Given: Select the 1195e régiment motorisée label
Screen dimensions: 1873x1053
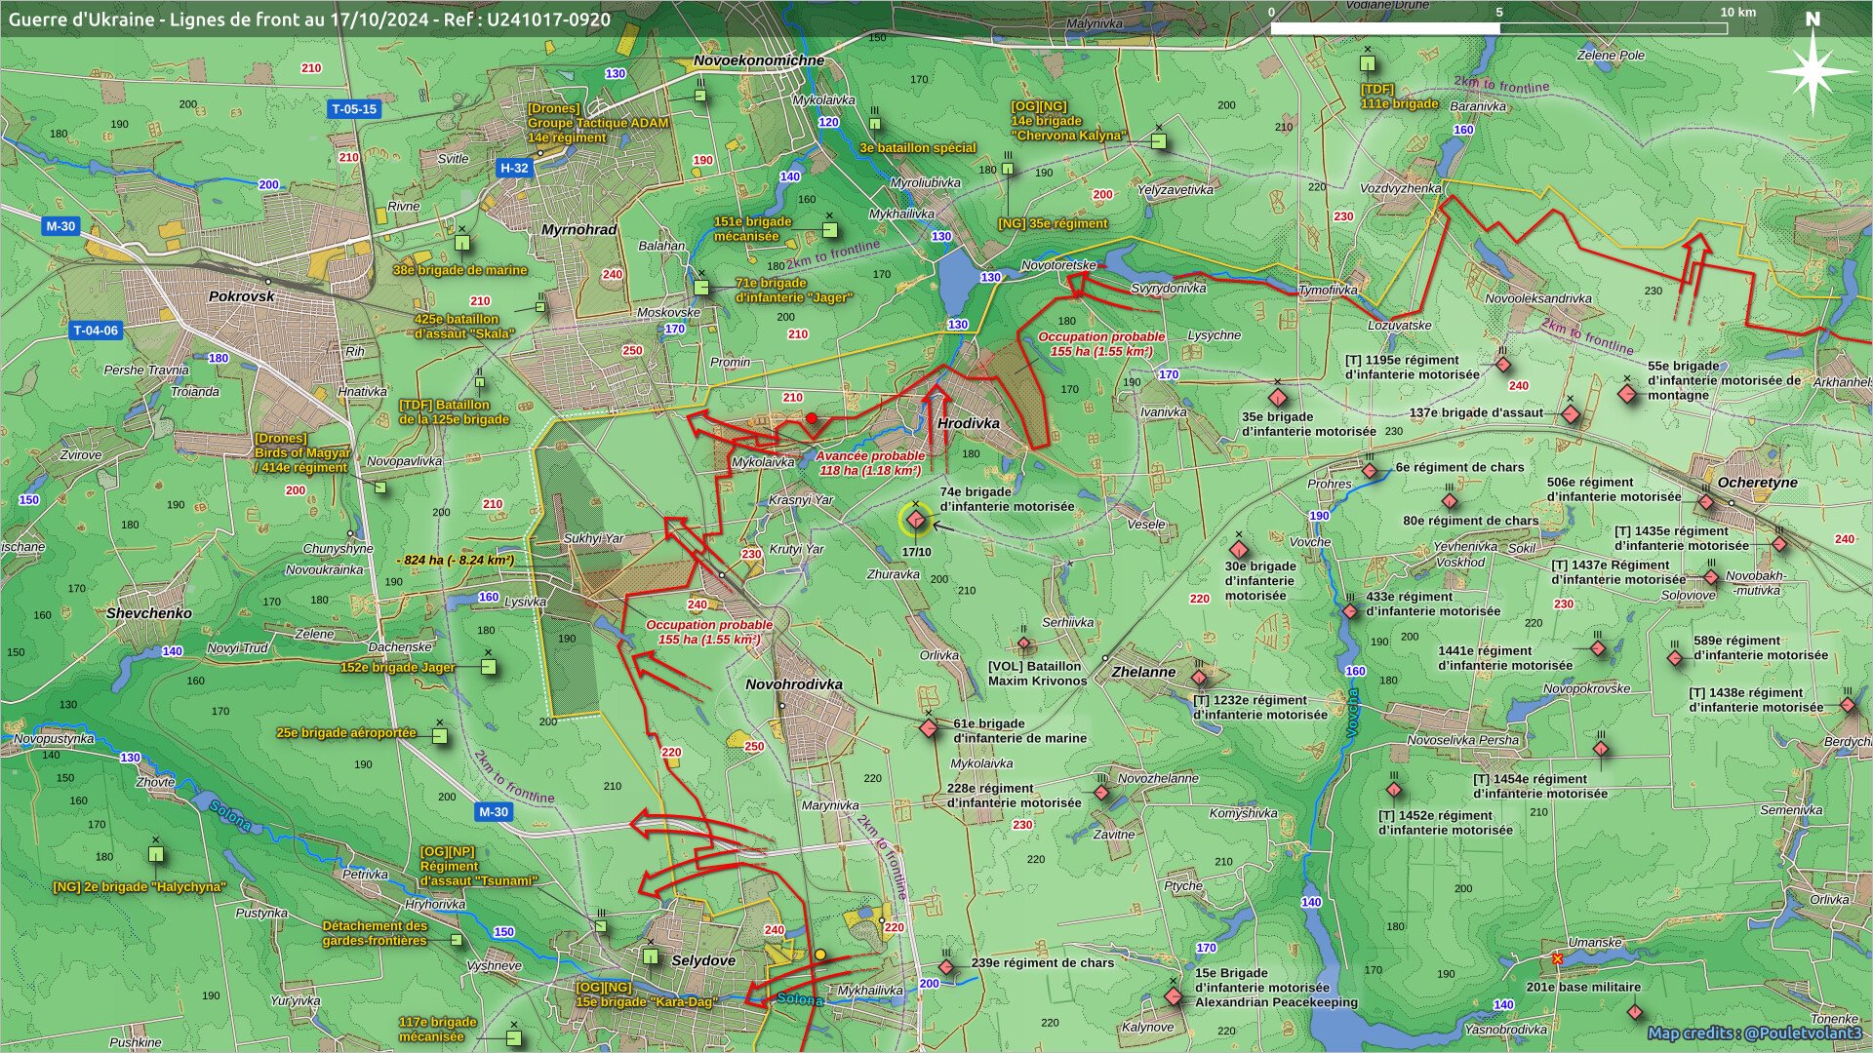Looking at the screenshot, I should 1412,368.
